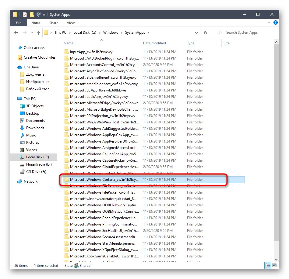The width and height of the screenshot is (289, 279).
Task: Switch to the Home ribbon tab
Action: point(36,23)
